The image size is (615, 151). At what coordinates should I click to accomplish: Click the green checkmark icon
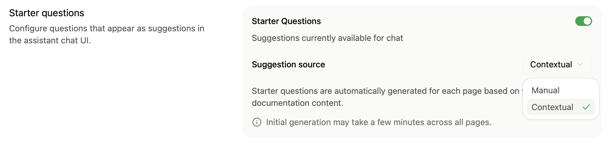(586, 107)
